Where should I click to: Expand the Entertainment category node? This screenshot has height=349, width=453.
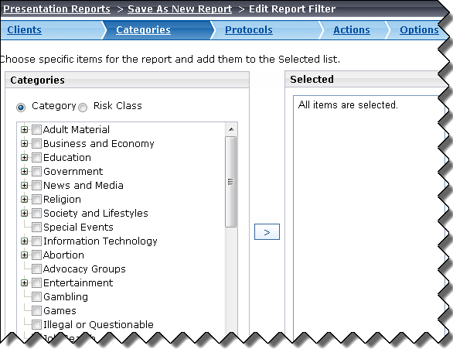pos(25,282)
